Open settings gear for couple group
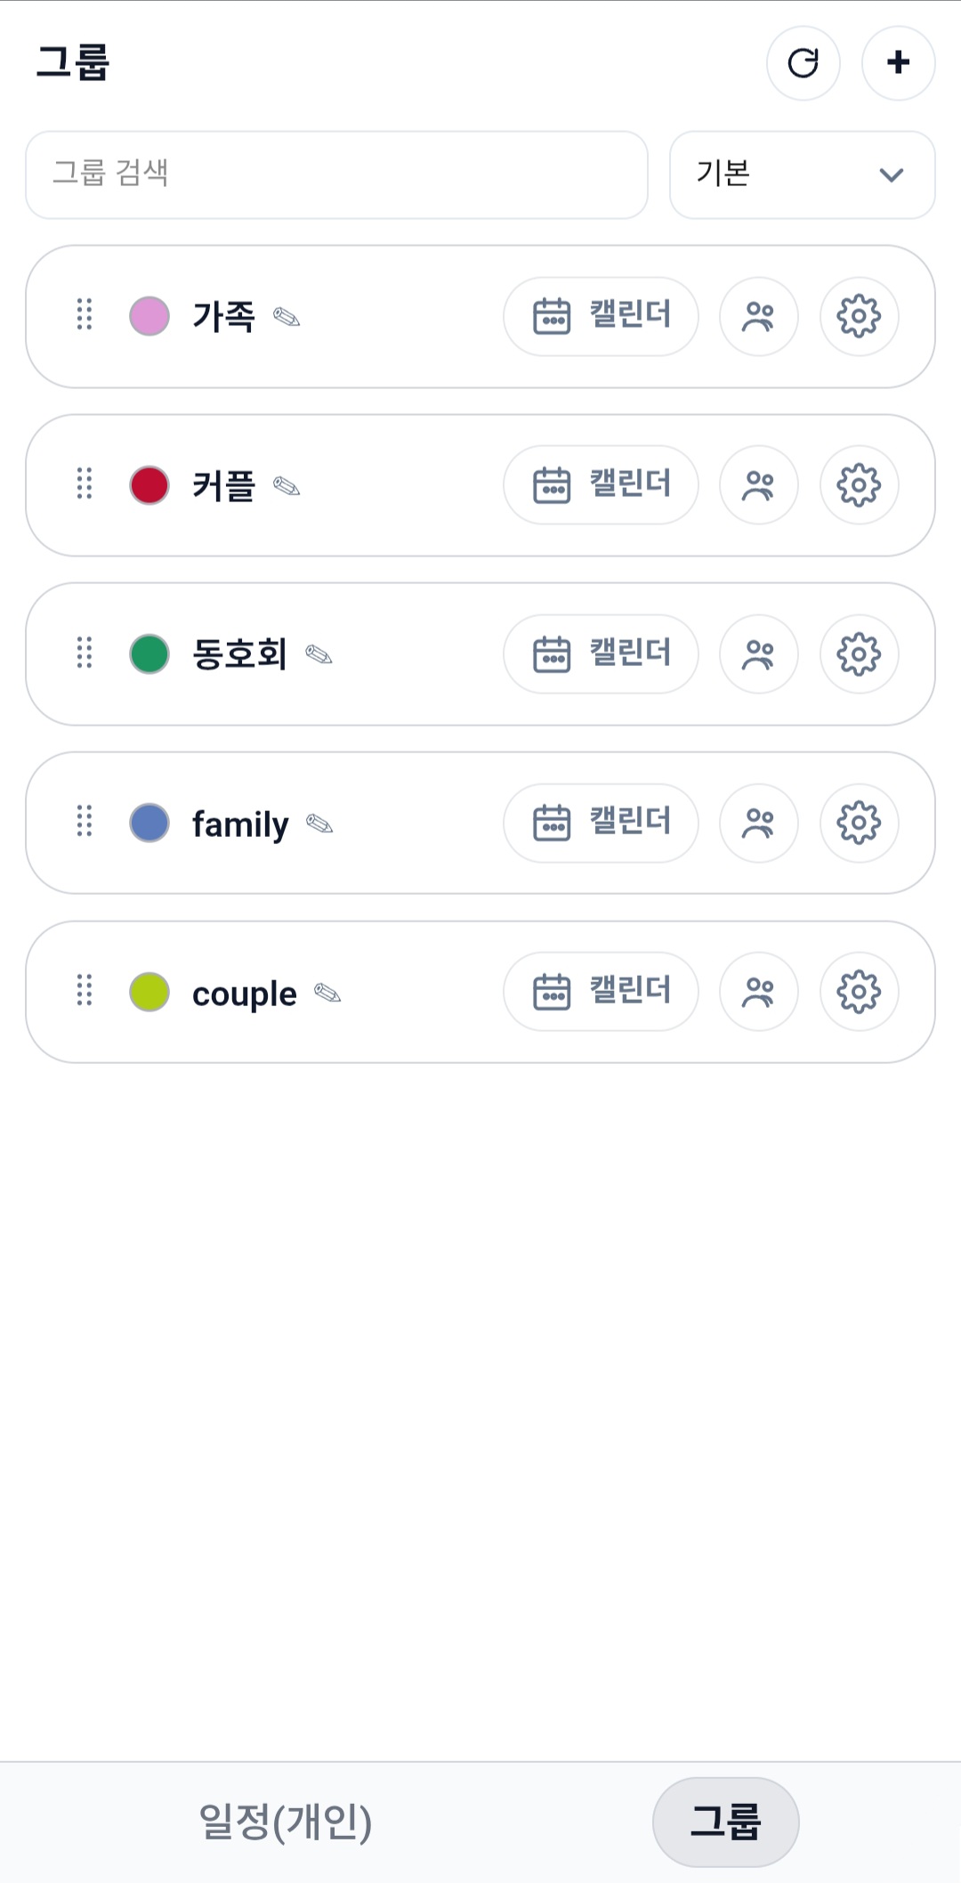 [859, 992]
